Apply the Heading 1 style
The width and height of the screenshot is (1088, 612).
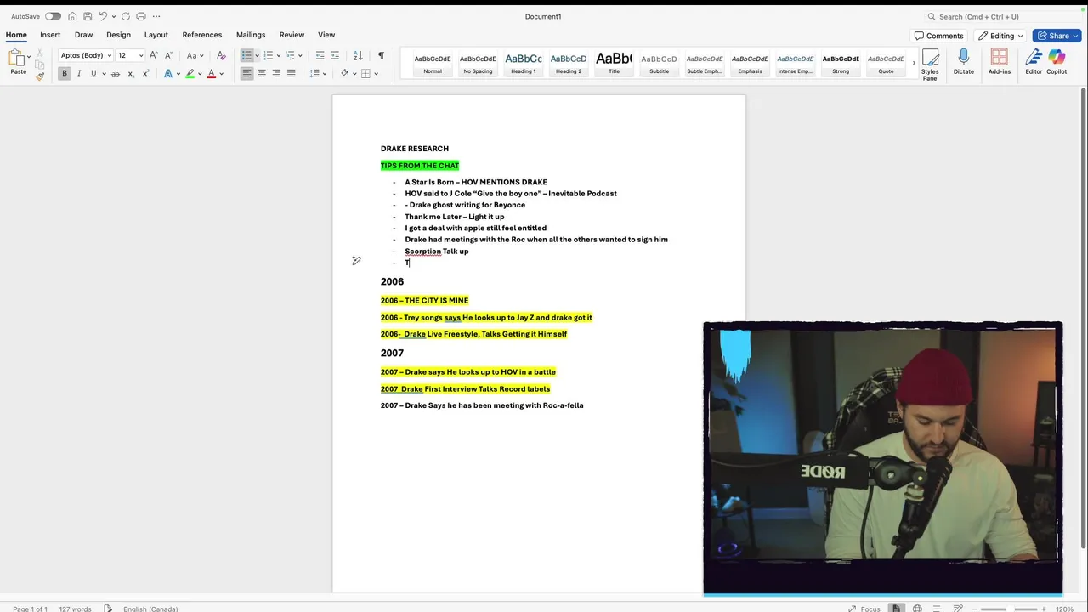[524, 63]
